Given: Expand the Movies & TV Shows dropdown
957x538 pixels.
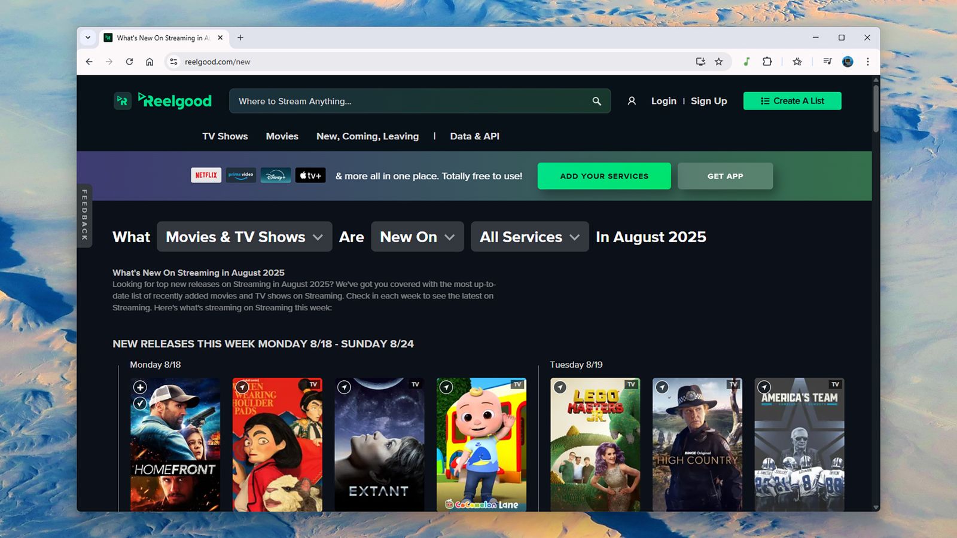Looking at the screenshot, I should point(244,237).
